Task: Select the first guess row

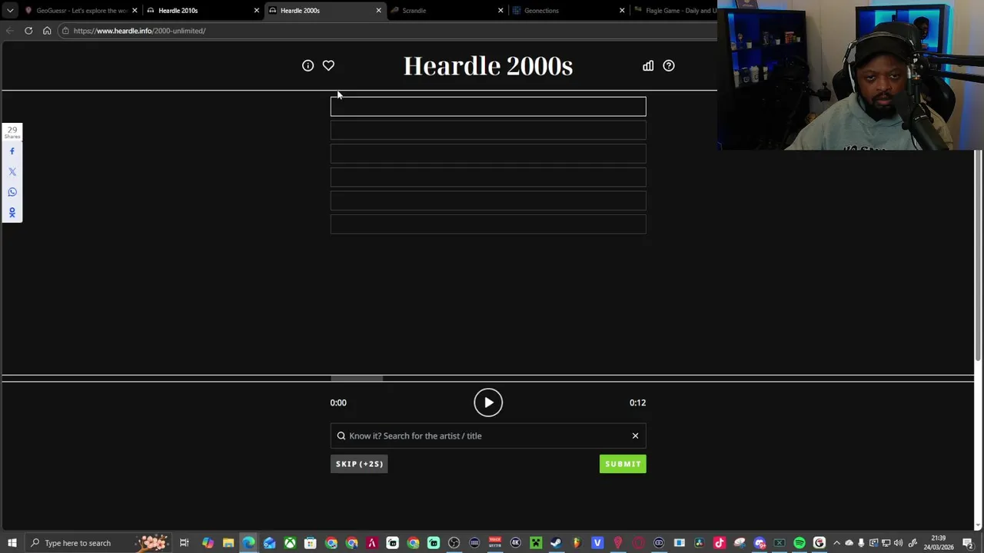Action: (x=488, y=106)
